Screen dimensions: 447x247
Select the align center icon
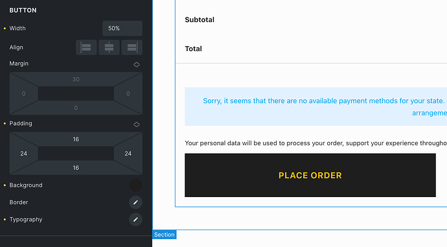pyautogui.click(x=109, y=47)
